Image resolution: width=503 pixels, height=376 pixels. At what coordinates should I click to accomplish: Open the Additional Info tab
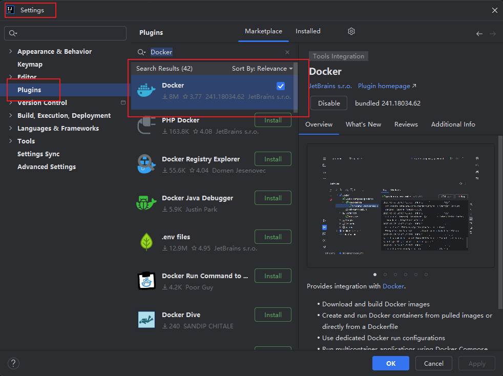click(x=453, y=124)
